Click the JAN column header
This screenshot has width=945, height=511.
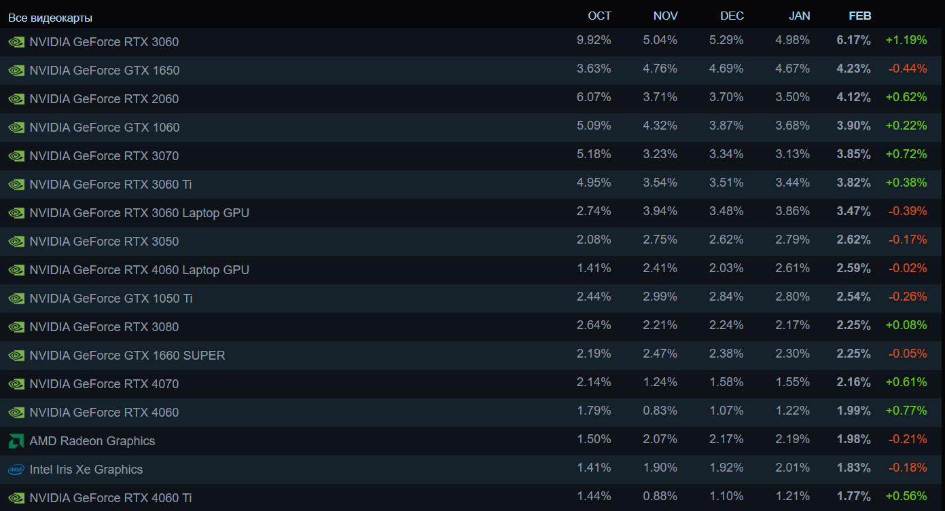(x=798, y=16)
